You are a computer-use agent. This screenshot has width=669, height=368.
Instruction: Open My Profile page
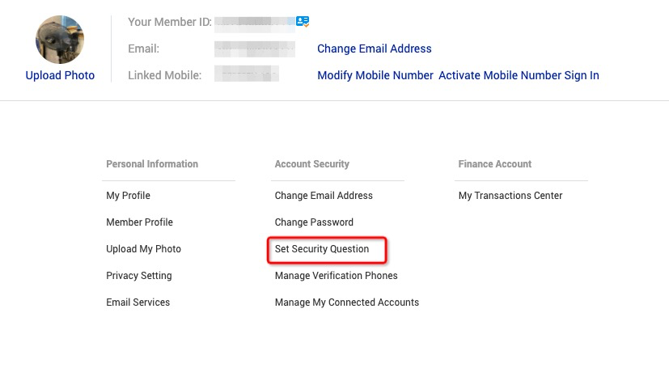(x=128, y=196)
